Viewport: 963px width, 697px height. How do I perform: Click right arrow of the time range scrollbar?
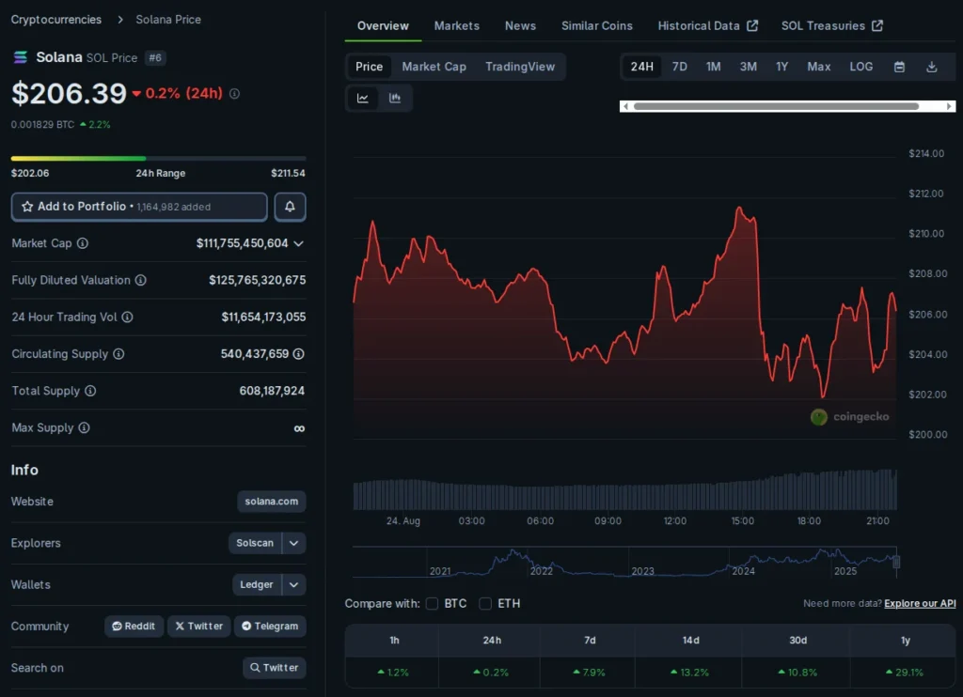949,106
